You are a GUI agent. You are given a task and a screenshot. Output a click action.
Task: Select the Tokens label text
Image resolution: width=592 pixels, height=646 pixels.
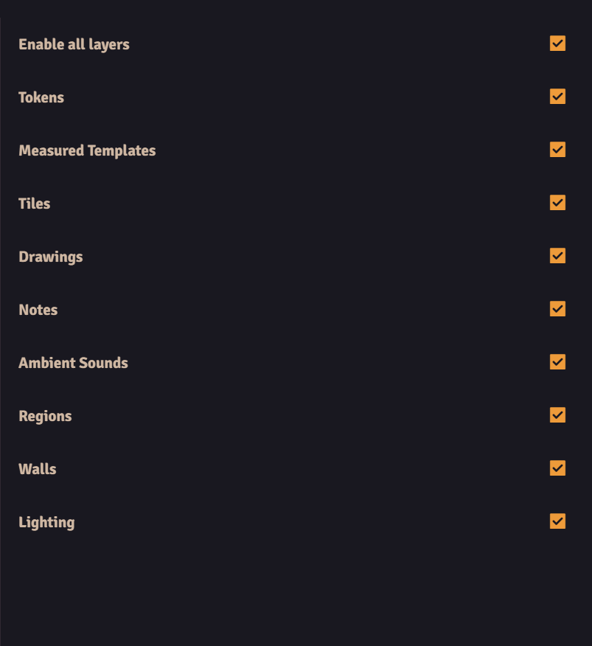click(41, 97)
